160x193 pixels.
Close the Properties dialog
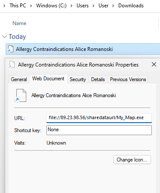(154, 64)
